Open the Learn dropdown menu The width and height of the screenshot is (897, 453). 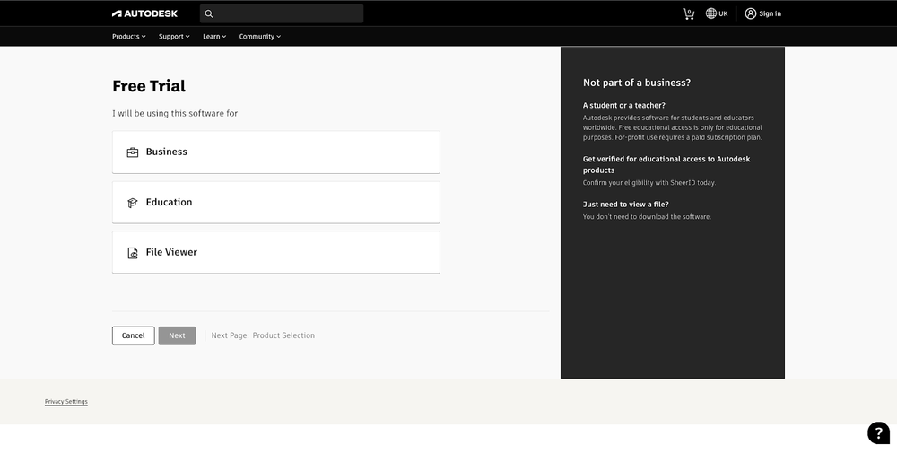pyautogui.click(x=214, y=37)
